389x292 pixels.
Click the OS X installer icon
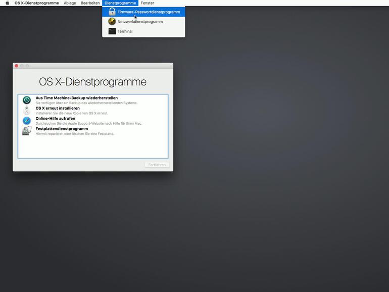click(x=27, y=111)
